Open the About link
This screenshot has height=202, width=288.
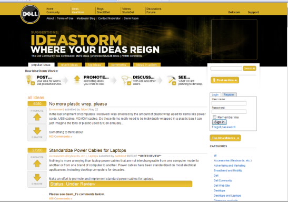point(50,18)
